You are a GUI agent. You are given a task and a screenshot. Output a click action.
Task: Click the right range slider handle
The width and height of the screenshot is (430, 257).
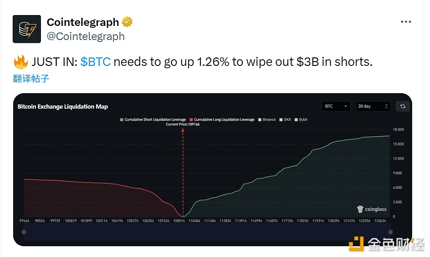click(x=390, y=232)
